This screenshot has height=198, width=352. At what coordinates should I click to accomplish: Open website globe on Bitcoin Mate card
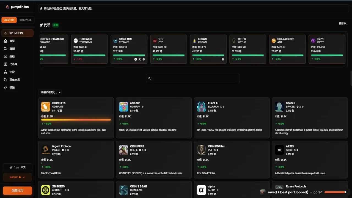coord(144,59)
